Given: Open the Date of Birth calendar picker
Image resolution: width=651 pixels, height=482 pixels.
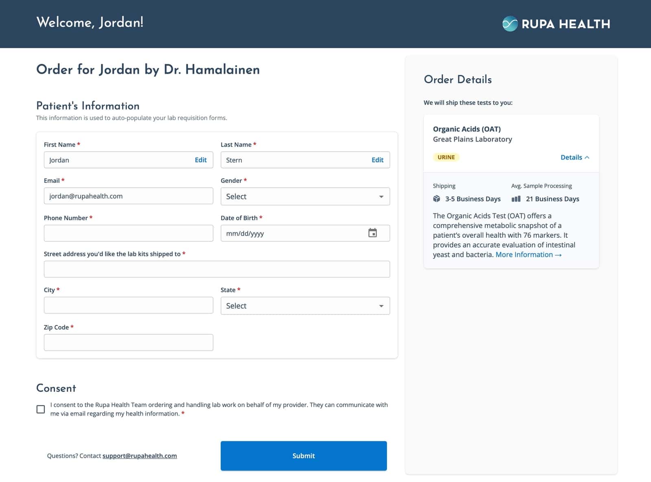Looking at the screenshot, I should click(x=372, y=233).
